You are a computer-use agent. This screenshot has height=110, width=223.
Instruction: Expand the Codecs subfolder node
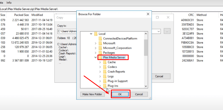100,67
